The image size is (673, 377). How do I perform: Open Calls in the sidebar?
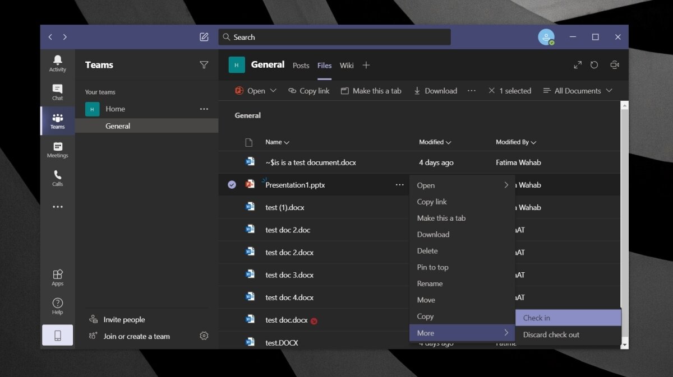(57, 179)
